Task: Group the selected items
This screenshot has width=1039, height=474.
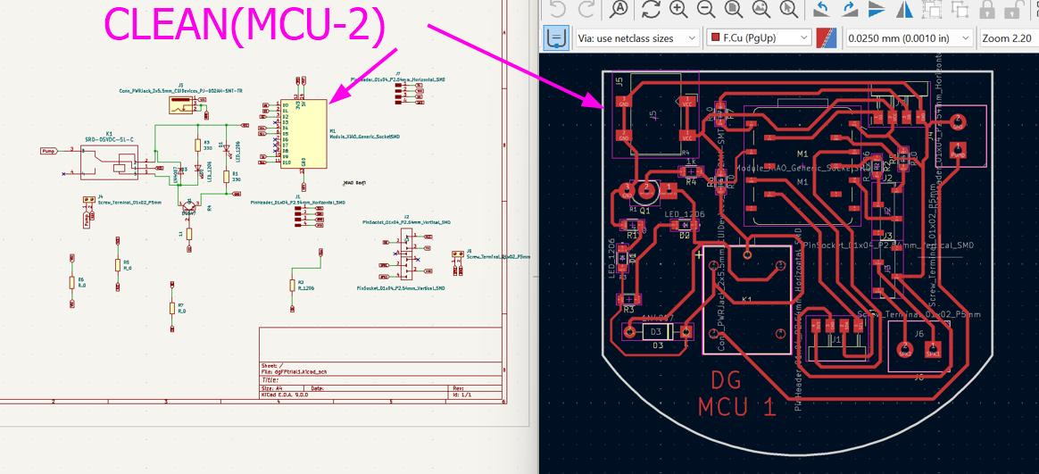Action: (932, 9)
